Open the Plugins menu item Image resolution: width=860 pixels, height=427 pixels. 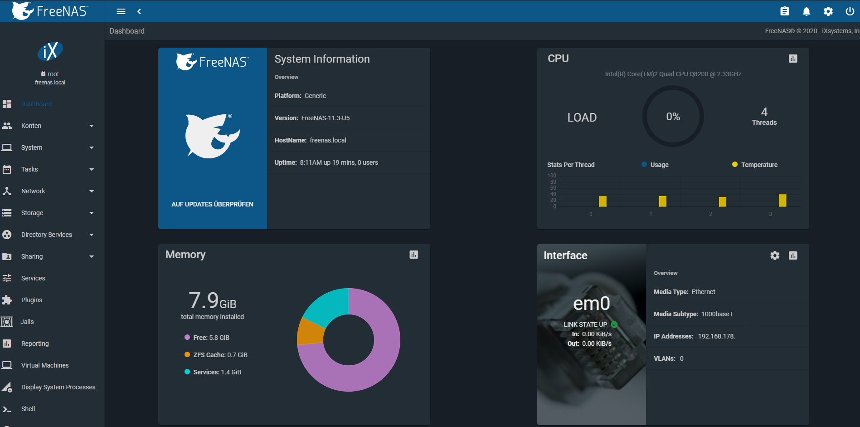point(32,300)
